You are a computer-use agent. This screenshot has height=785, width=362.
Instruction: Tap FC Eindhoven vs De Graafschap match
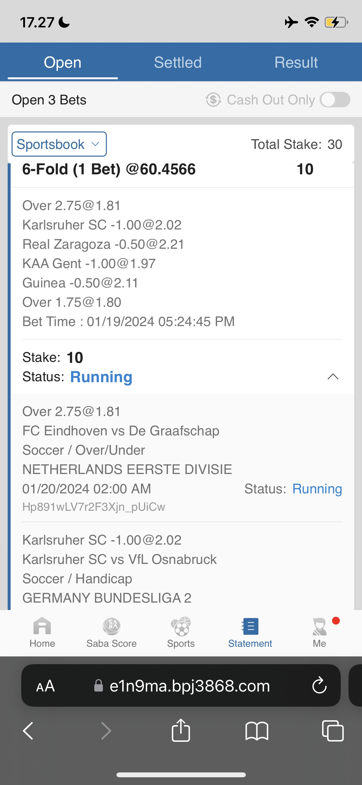121,431
